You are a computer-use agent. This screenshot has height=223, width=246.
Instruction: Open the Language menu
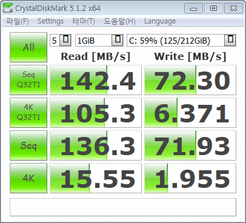pos(160,21)
